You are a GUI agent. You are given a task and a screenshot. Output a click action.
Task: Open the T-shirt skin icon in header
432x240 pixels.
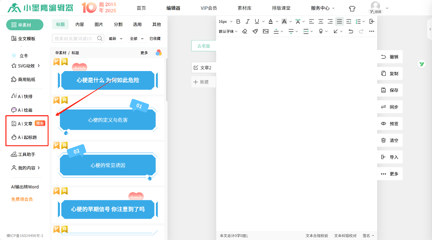(352, 8)
